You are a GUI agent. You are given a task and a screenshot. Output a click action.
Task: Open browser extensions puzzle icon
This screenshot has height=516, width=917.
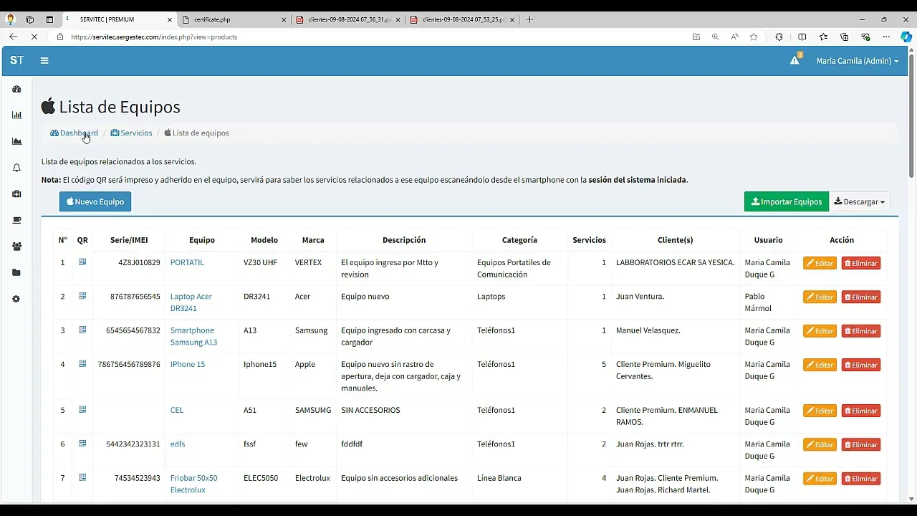(x=779, y=37)
